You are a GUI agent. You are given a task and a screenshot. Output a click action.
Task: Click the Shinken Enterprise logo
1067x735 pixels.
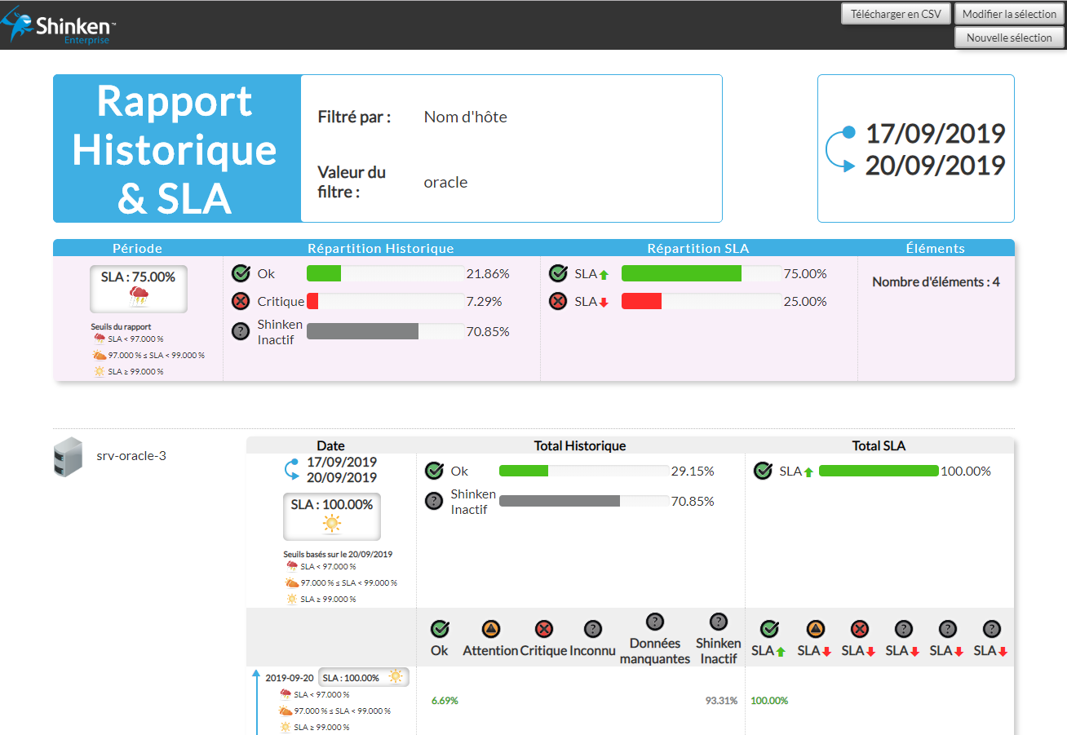pyautogui.click(x=59, y=25)
